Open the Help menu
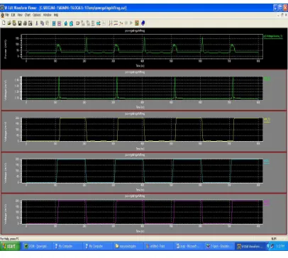The image size is (288, 258). (x=56, y=15)
